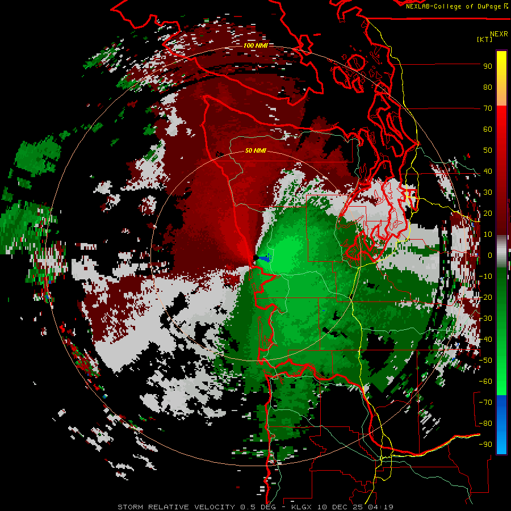Viewport: 511px width, 511px height.
Task: Click the -80 value on the velocity scale
Action: tap(485, 424)
